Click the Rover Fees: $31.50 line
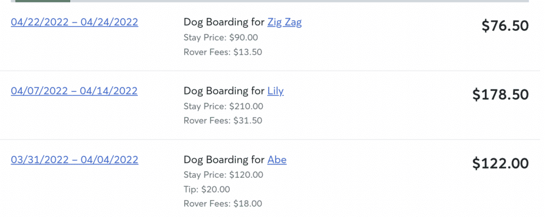This screenshot has height=217, width=545. click(x=223, y=121)
